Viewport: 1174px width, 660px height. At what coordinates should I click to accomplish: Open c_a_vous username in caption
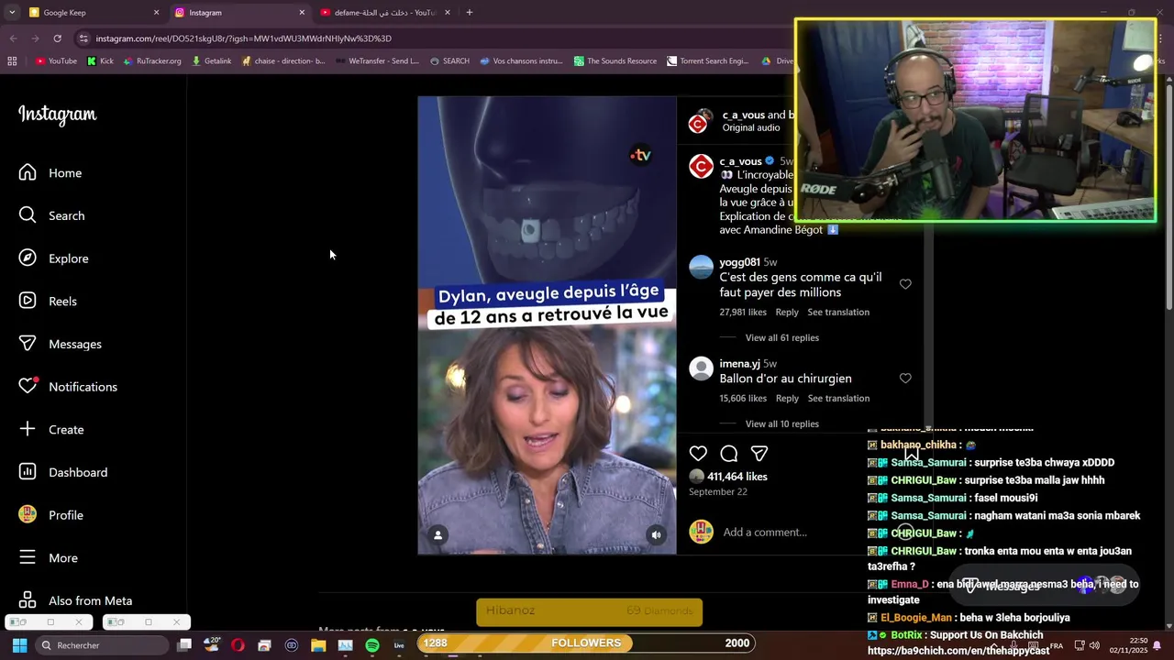(741, 161)
